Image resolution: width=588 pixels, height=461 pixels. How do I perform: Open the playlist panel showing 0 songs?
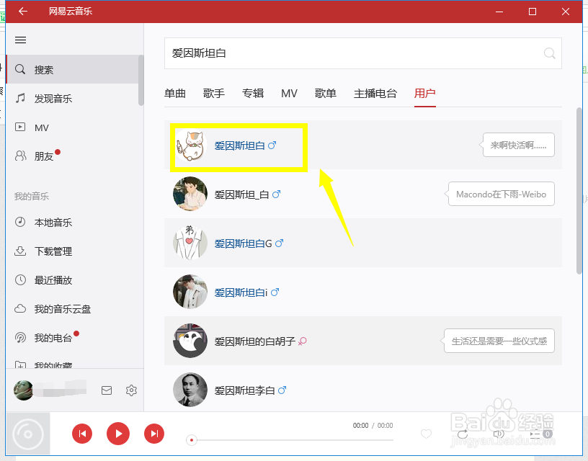538,434
